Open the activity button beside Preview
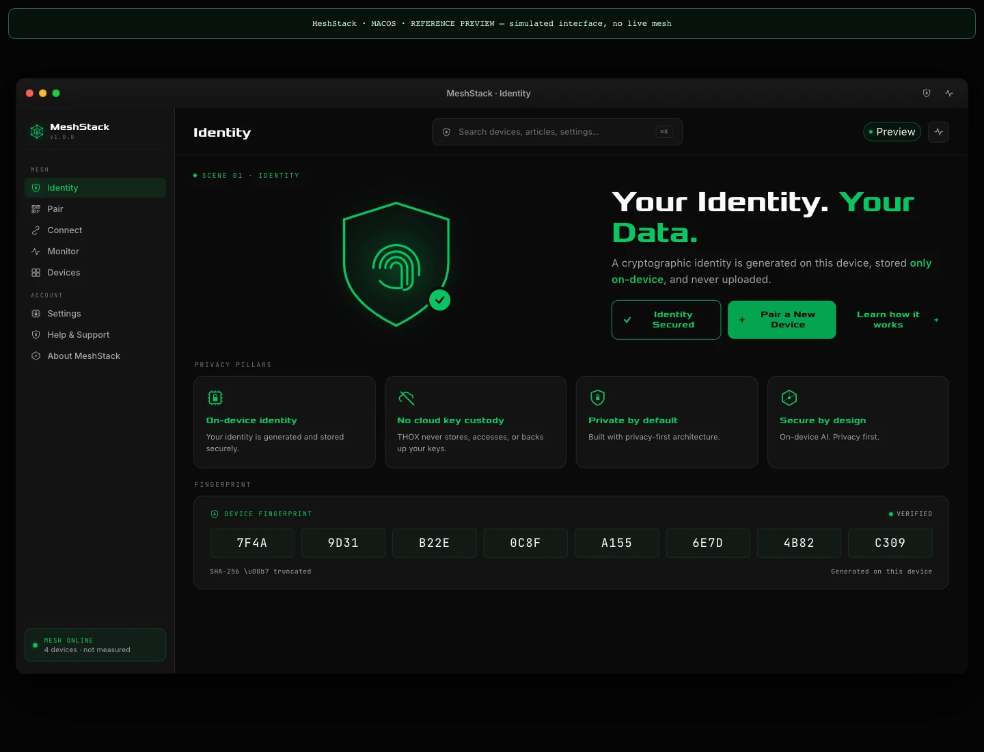 point(939,132)
